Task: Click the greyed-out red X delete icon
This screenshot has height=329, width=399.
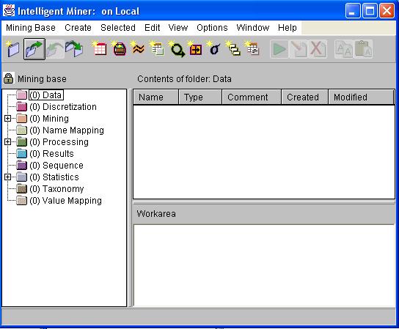Action: [x=318, y=49]
